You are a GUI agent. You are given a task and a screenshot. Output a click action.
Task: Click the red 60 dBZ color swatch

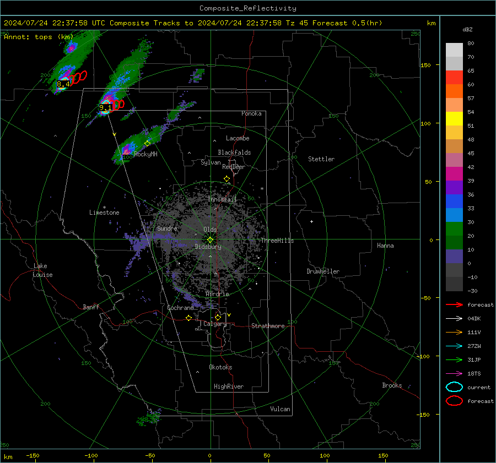pos(454,78)
